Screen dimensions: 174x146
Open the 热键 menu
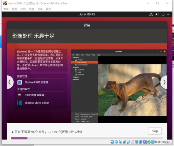coord(32,9)
